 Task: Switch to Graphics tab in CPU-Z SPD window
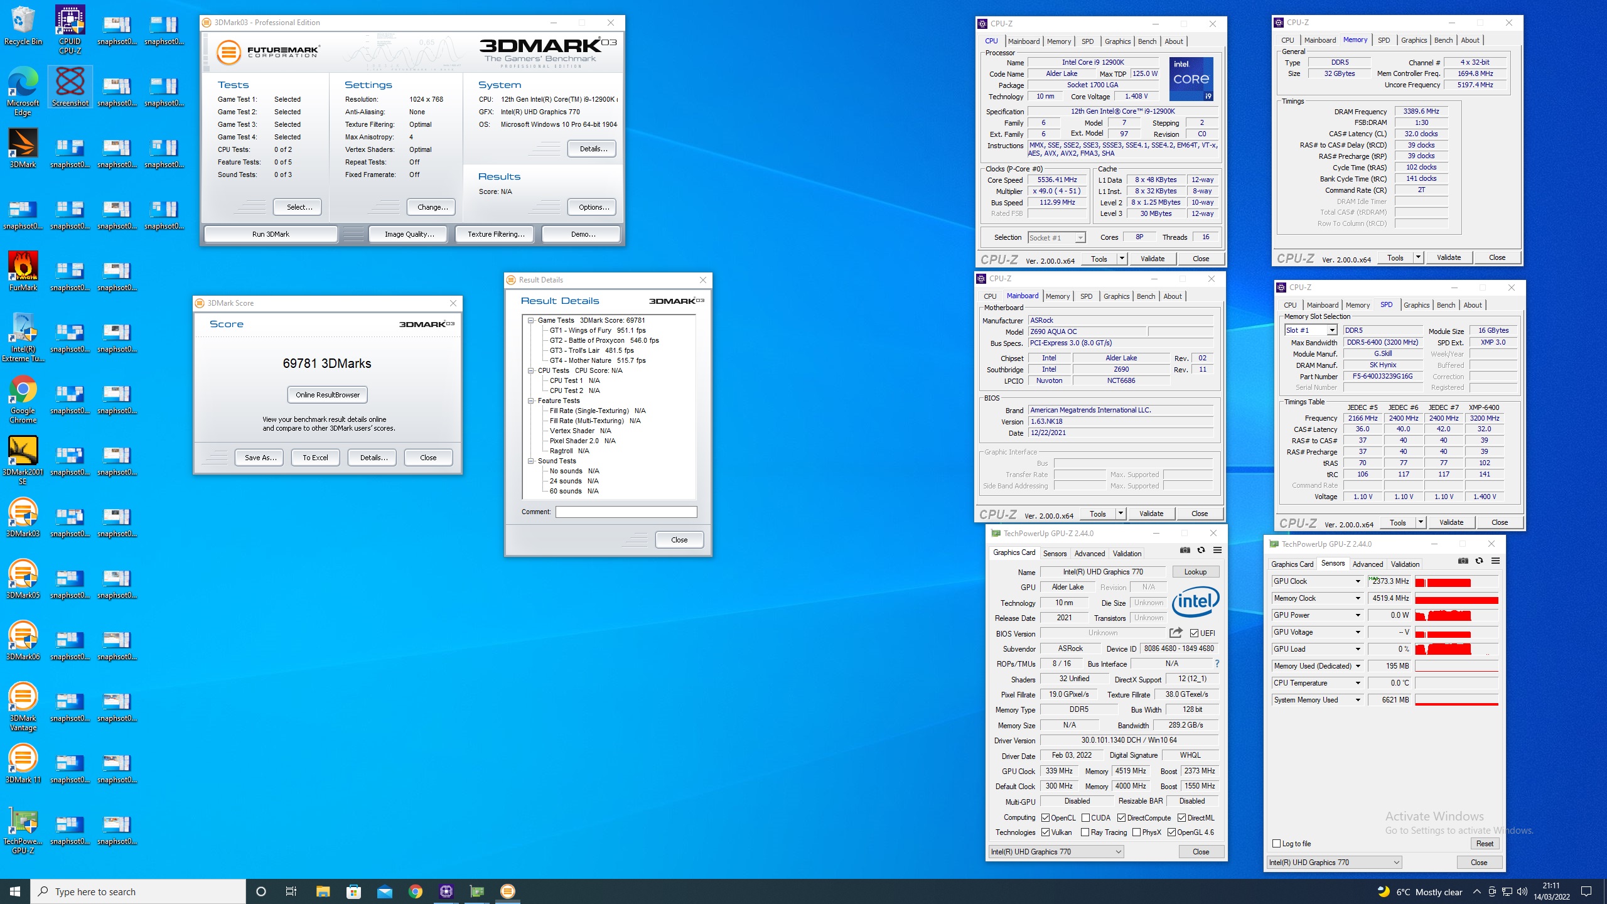coord(1416,305)
